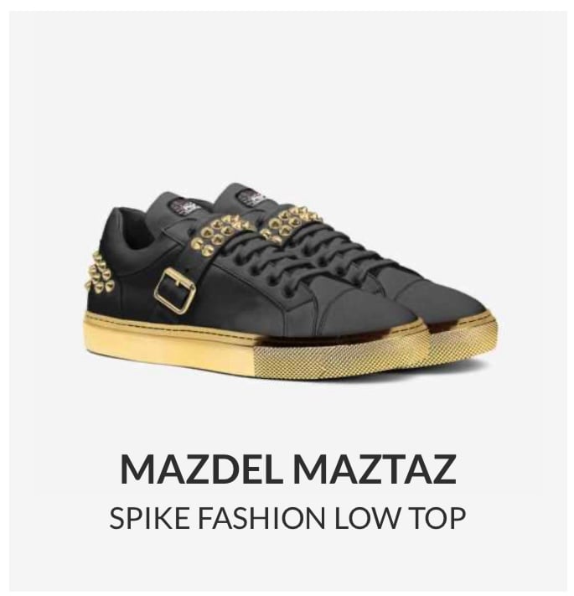Open the MAZDEL MAZTAZ product title link
This screenshot has width=574, height=596.
pos(288,469)
